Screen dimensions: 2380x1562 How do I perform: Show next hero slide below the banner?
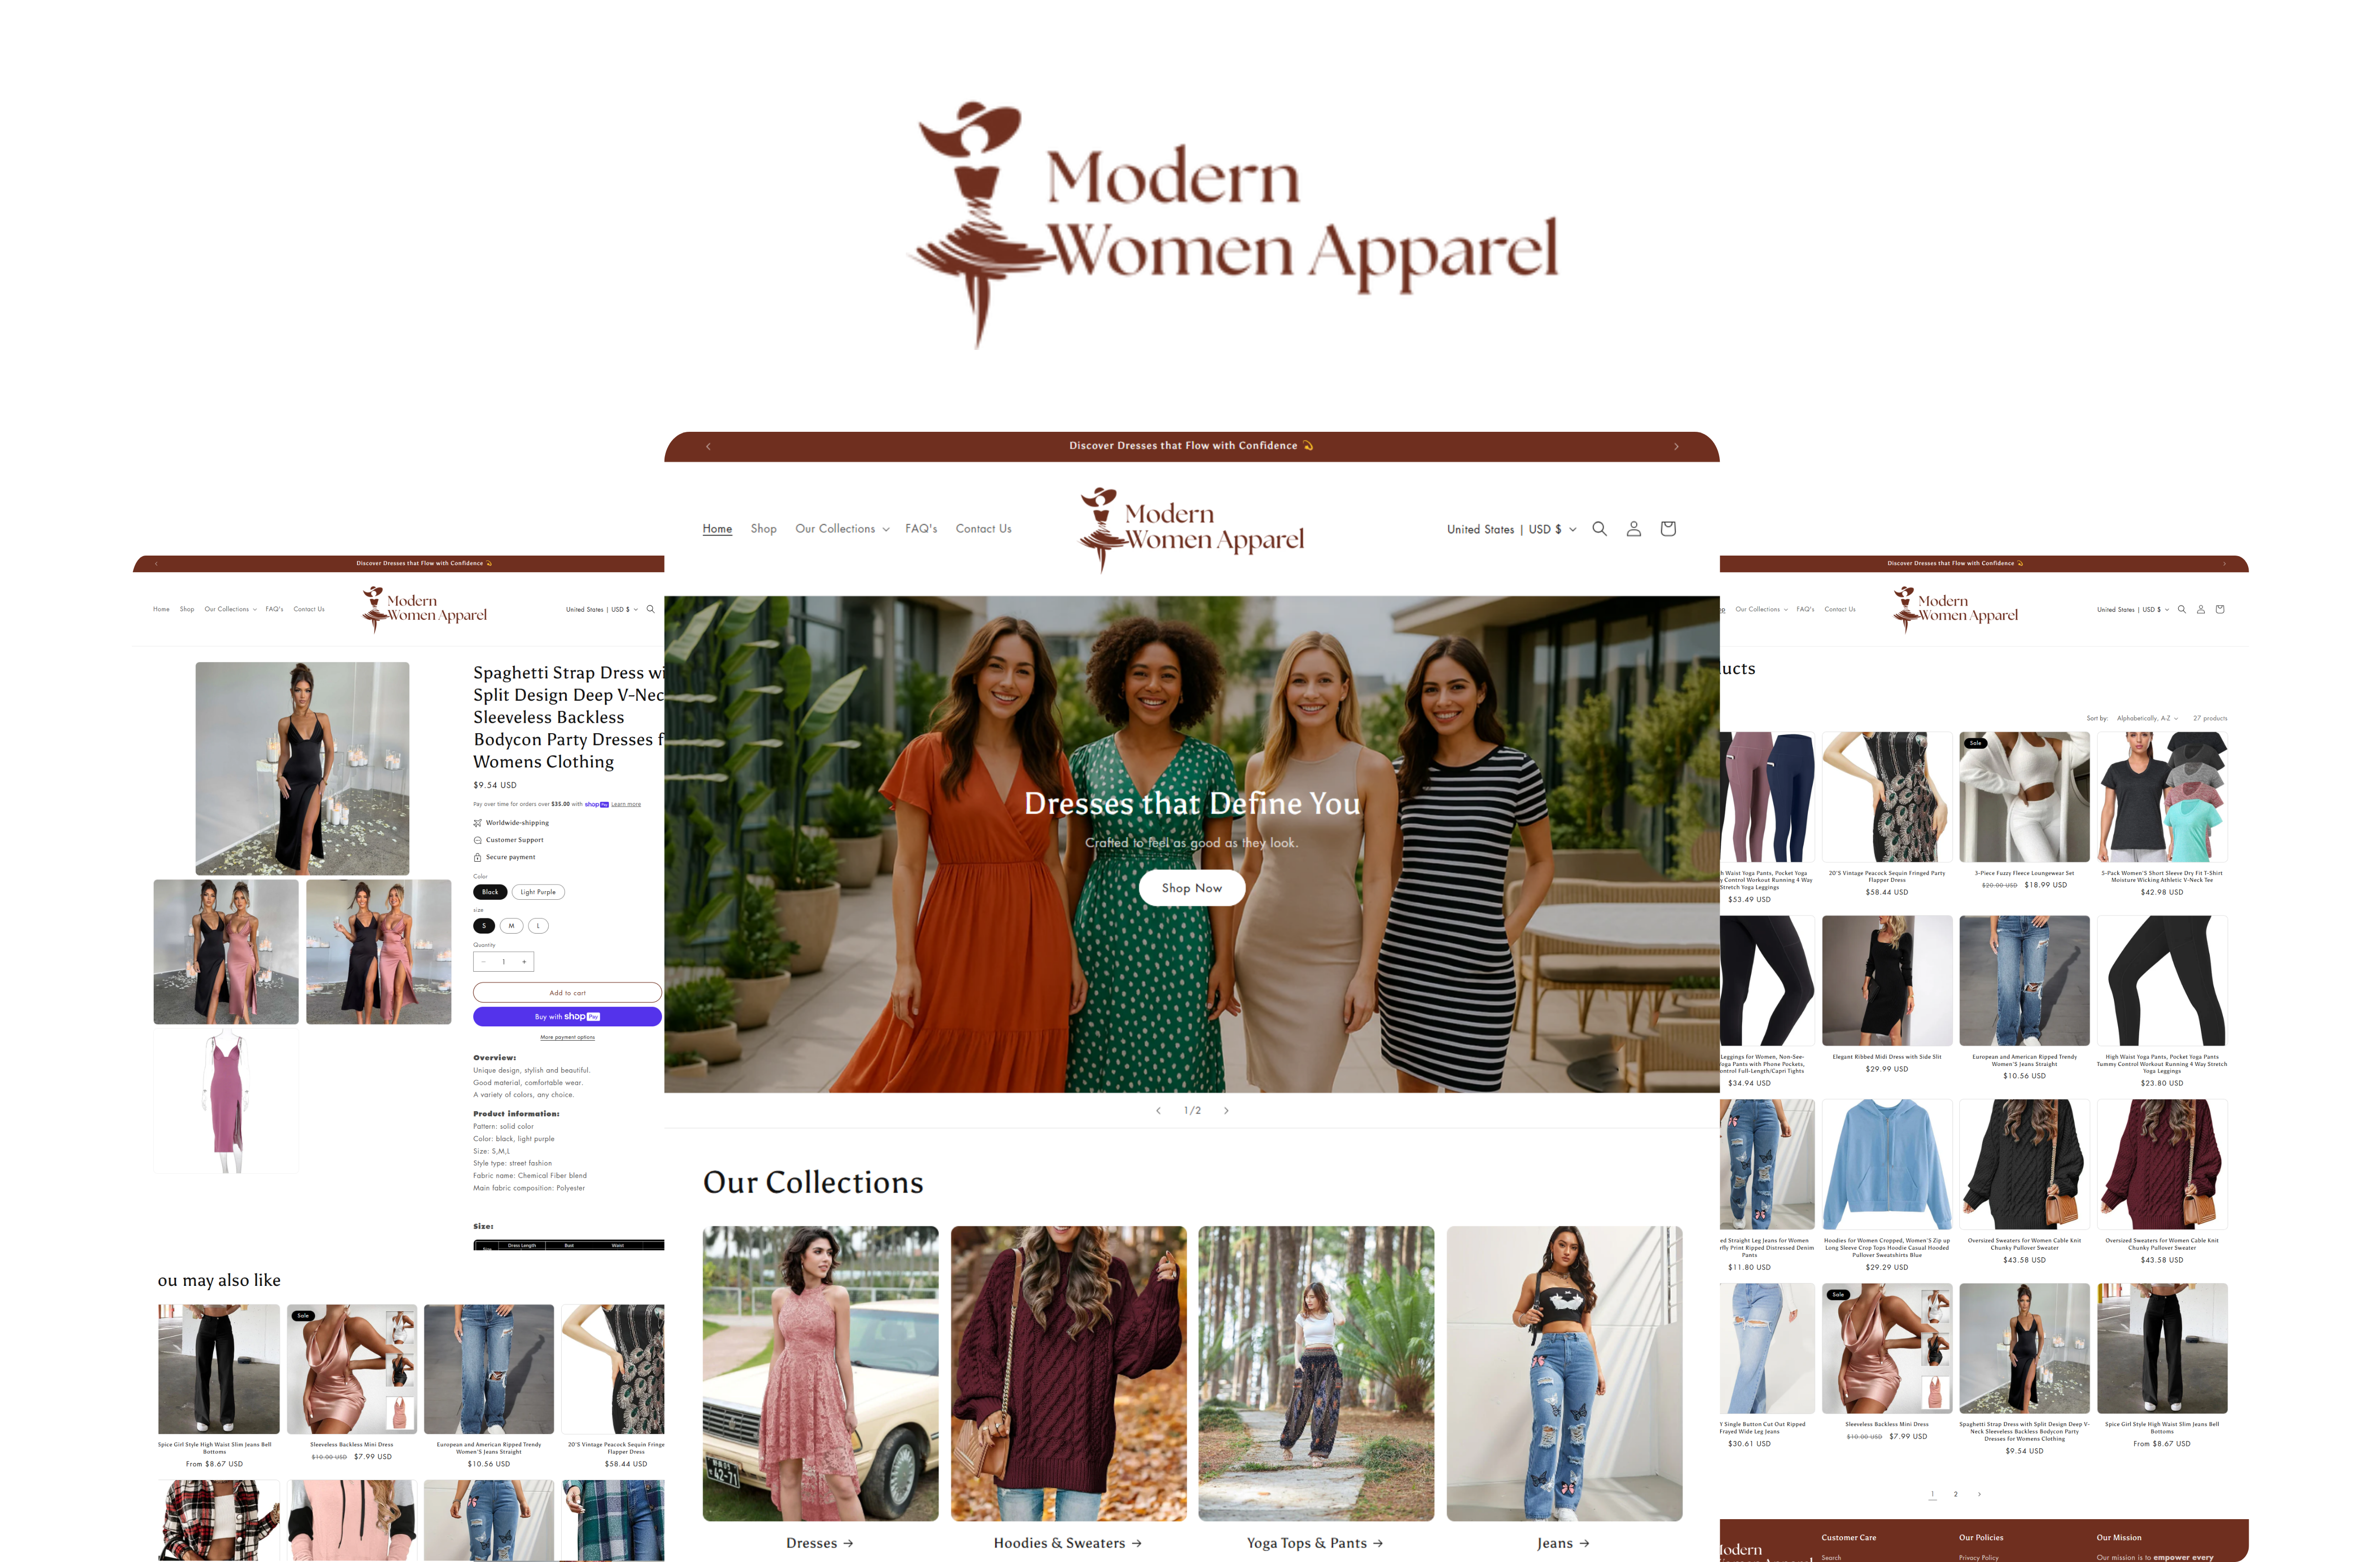point(1226,1110)
